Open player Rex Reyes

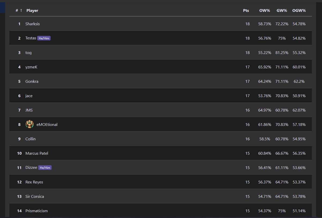[x=34, y=182]
